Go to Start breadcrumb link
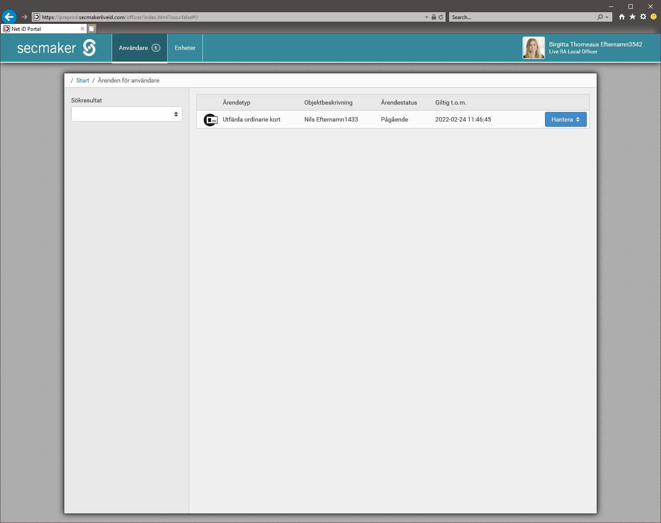Screen dimensions: 661x523 coord(83,80)
